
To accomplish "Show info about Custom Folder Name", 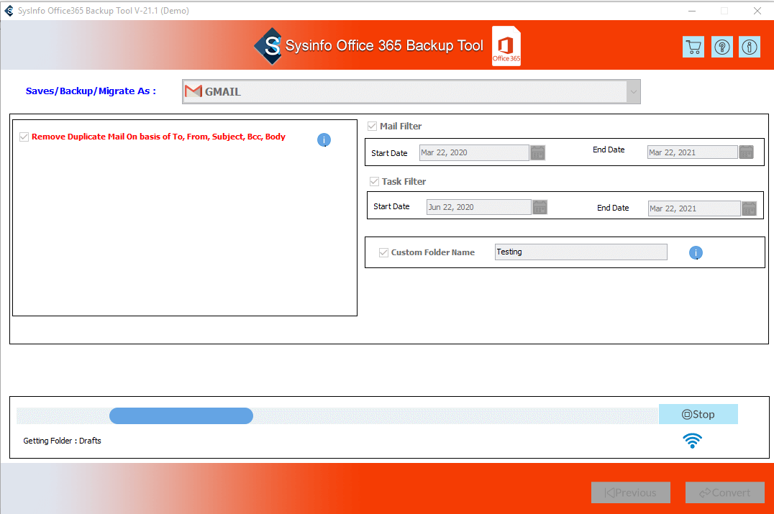I will pos(696,252).
